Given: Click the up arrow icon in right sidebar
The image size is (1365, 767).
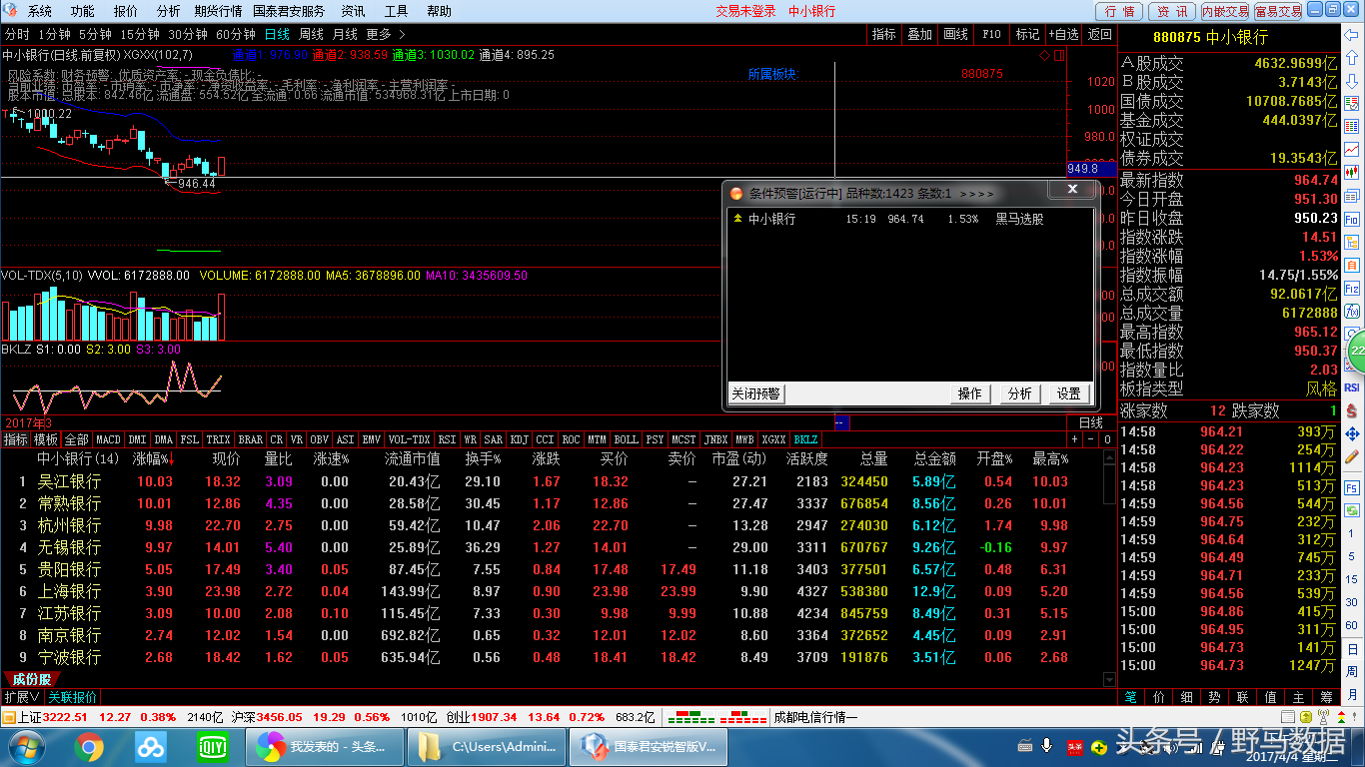Looking at the screenshot, I should tap(1351, 56).
